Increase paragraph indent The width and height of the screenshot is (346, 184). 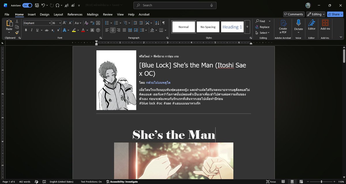click(141, 23)
